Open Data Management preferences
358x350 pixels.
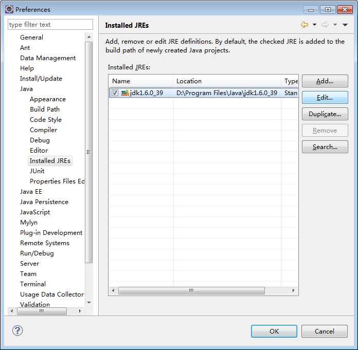[x=48, y=58]
